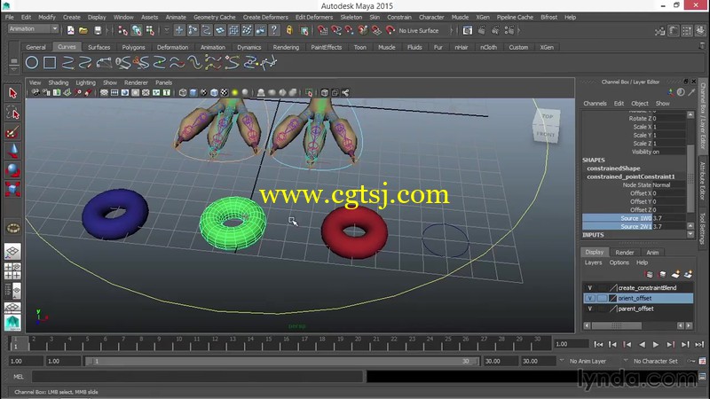
Task: Open the Skeleton menu
Action: (x=351, y=17)
